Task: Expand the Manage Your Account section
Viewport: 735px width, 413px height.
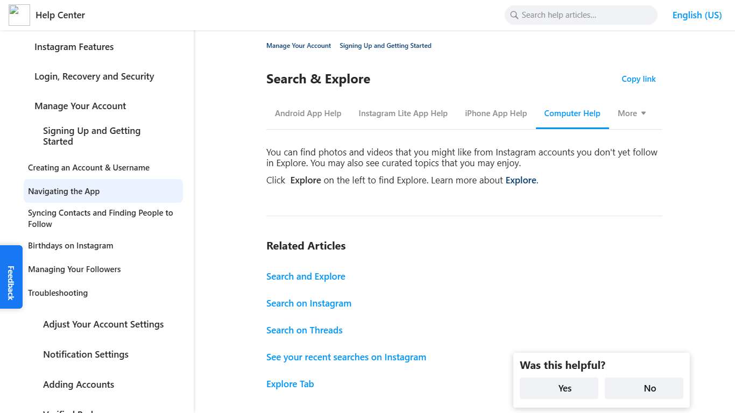Action: pyautogui.click(x=80, y=106)
